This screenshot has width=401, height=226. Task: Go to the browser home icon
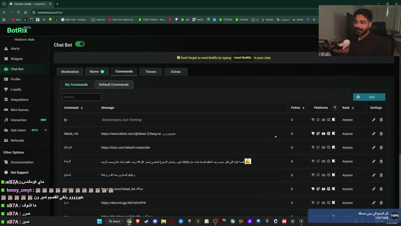[x=25, y=12]
